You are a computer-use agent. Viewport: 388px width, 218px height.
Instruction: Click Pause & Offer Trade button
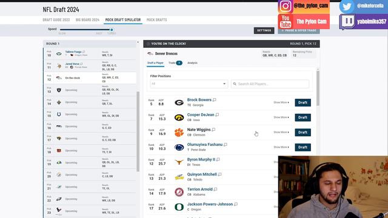[x=299, y=31]
